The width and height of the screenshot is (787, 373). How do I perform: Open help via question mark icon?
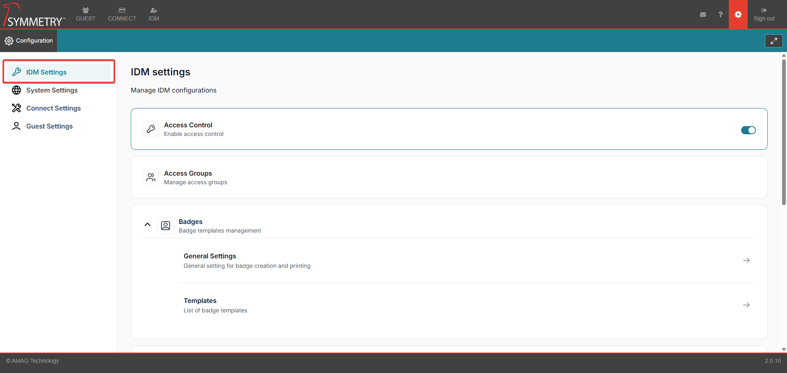point(720,14)
